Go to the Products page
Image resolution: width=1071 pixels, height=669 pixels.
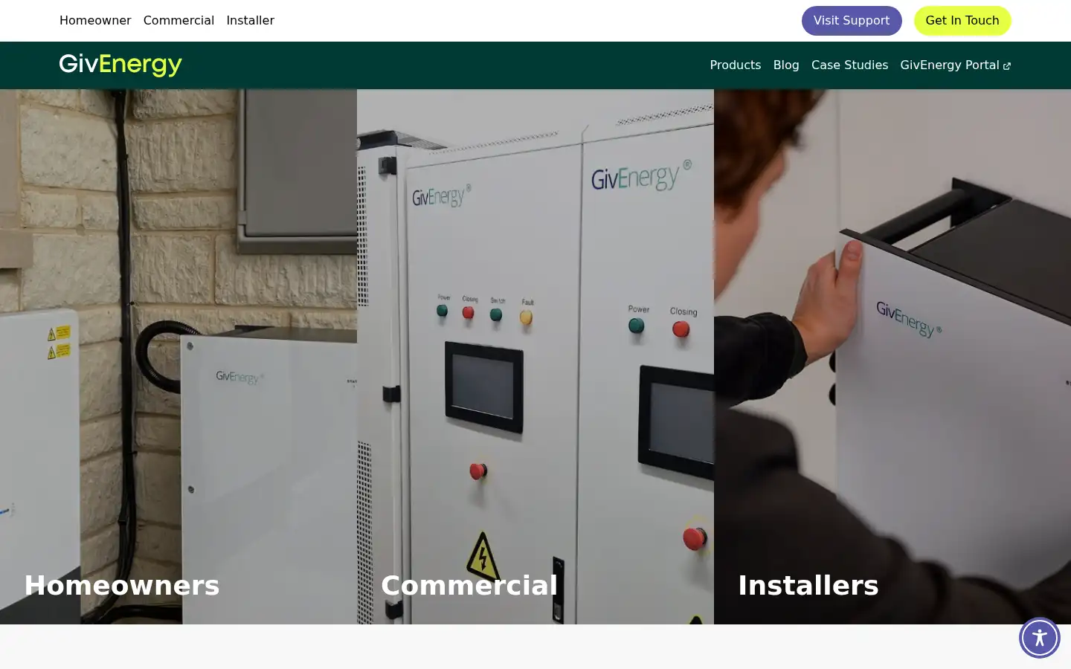click(735, 65)
